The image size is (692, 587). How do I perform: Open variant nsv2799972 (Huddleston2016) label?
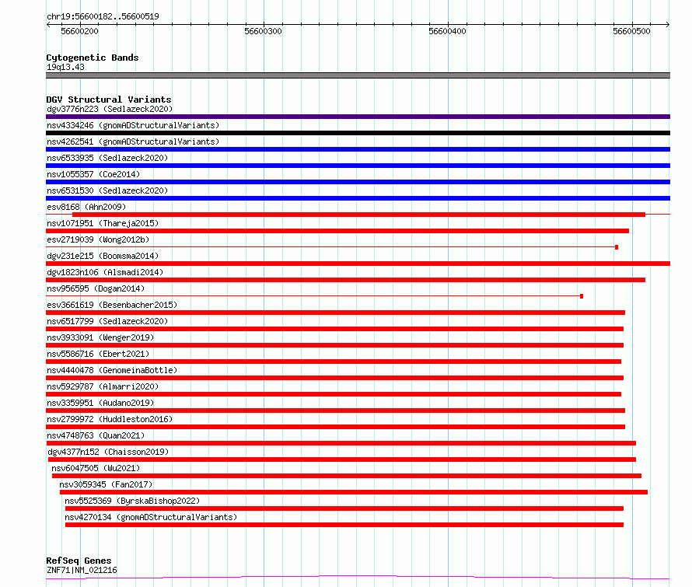110,419
